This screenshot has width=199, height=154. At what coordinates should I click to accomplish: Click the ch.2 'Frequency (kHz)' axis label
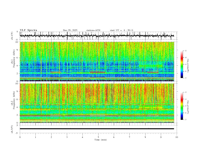coord(14,100)
